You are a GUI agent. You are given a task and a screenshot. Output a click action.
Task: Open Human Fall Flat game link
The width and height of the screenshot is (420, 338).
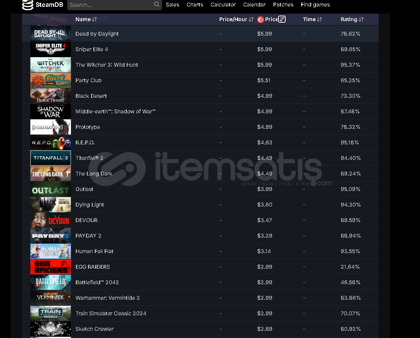(94, 251)
